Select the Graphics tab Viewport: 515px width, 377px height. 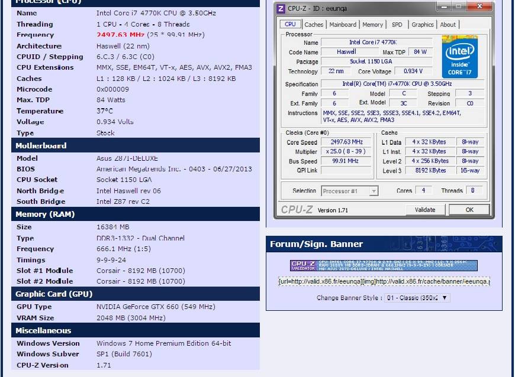pyautogui.click(x=423, y=25)
